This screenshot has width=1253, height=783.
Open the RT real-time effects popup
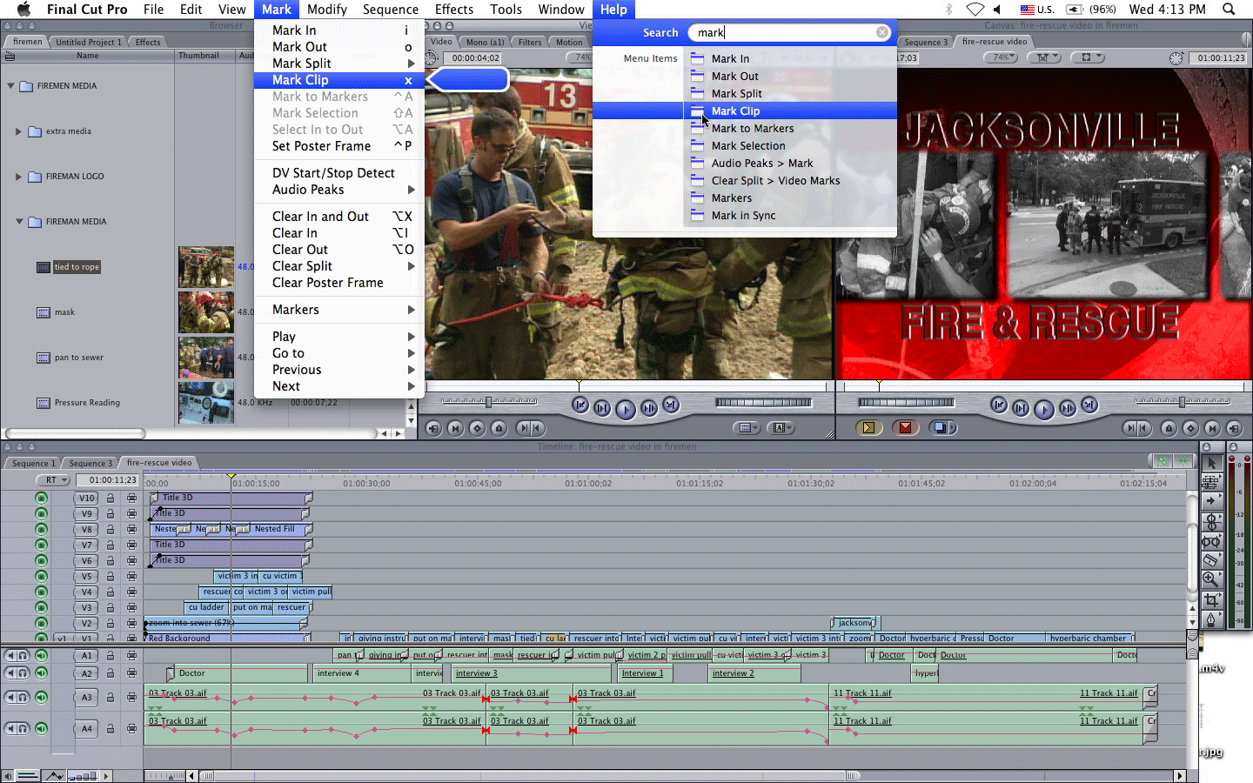[x=53, y=480]
